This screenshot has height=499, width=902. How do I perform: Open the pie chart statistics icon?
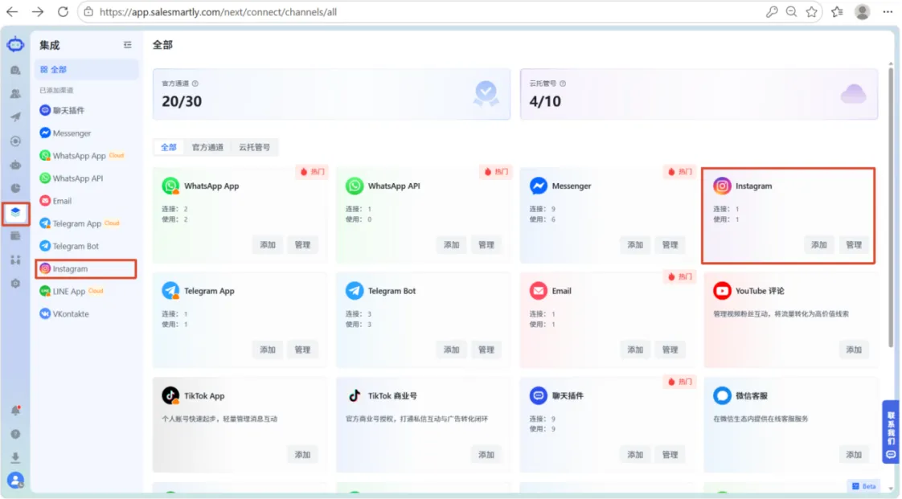(x=15, y=189)
